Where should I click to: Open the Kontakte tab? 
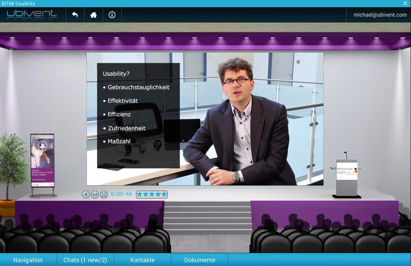point(142,260)
